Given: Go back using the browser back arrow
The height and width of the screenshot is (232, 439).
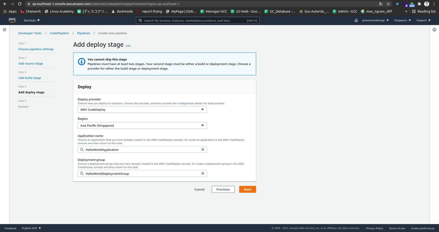Looking at the screenshot, I should pyautogui.click(x=5, y=4).
